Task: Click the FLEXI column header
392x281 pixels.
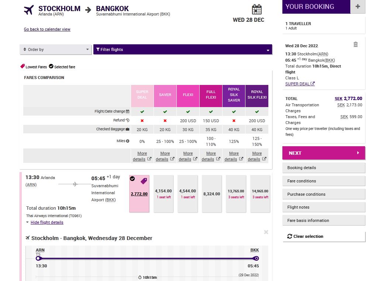Action: (188, 96)
